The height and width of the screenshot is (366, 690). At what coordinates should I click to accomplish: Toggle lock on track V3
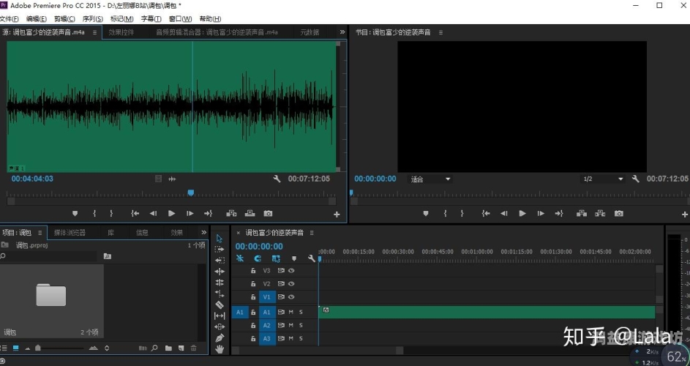(x=253, y=270)
